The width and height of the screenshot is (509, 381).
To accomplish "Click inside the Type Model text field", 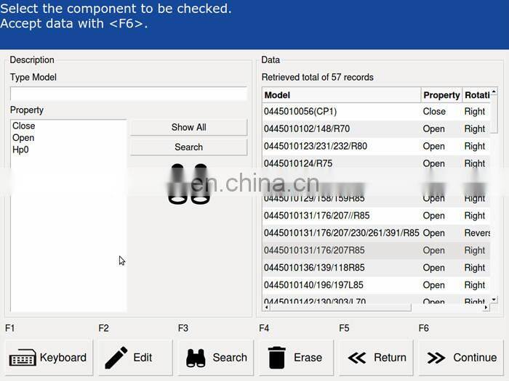I will click(x=128, y=94).
